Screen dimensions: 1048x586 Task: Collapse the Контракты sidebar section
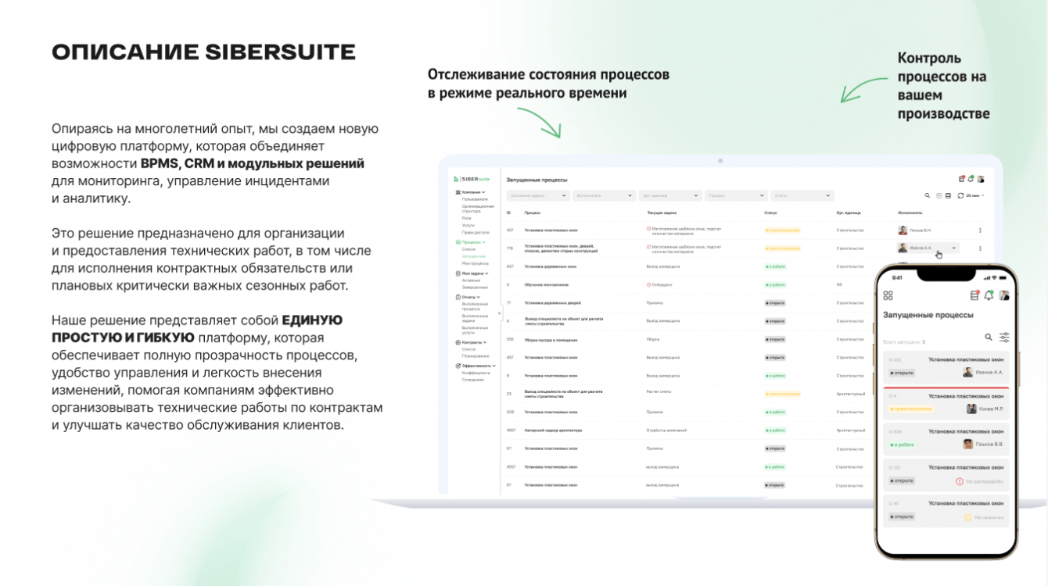click(x=470, y=342)
